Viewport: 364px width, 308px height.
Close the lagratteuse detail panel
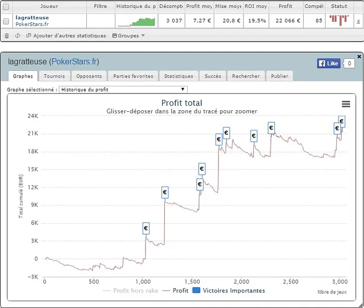click(359, 56)
